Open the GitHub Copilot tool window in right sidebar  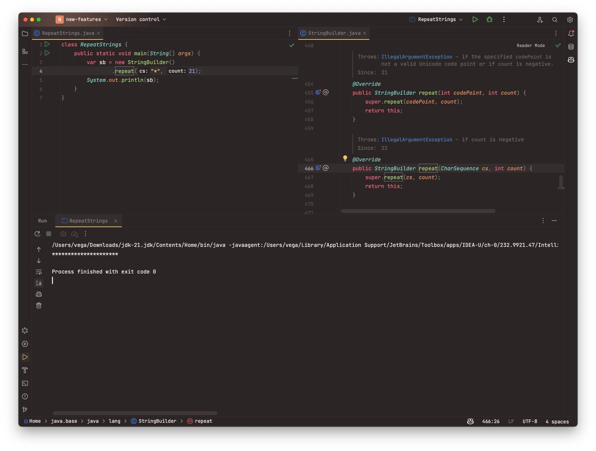(x=571, y=60)
